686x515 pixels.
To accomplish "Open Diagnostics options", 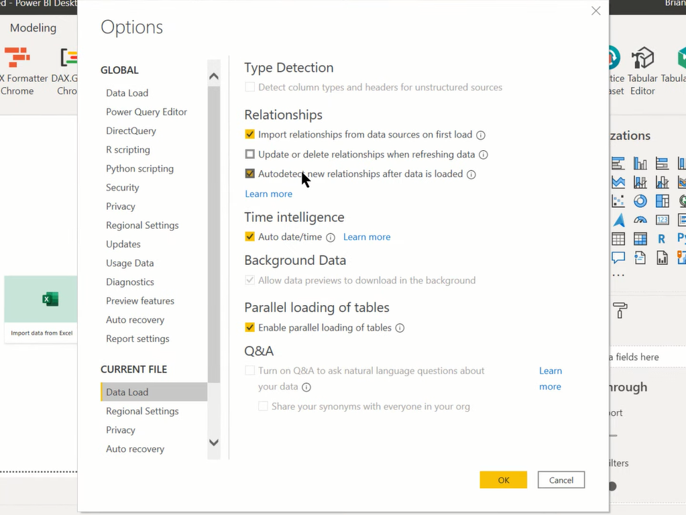I will pyautogui.click(x=130, y=282).
